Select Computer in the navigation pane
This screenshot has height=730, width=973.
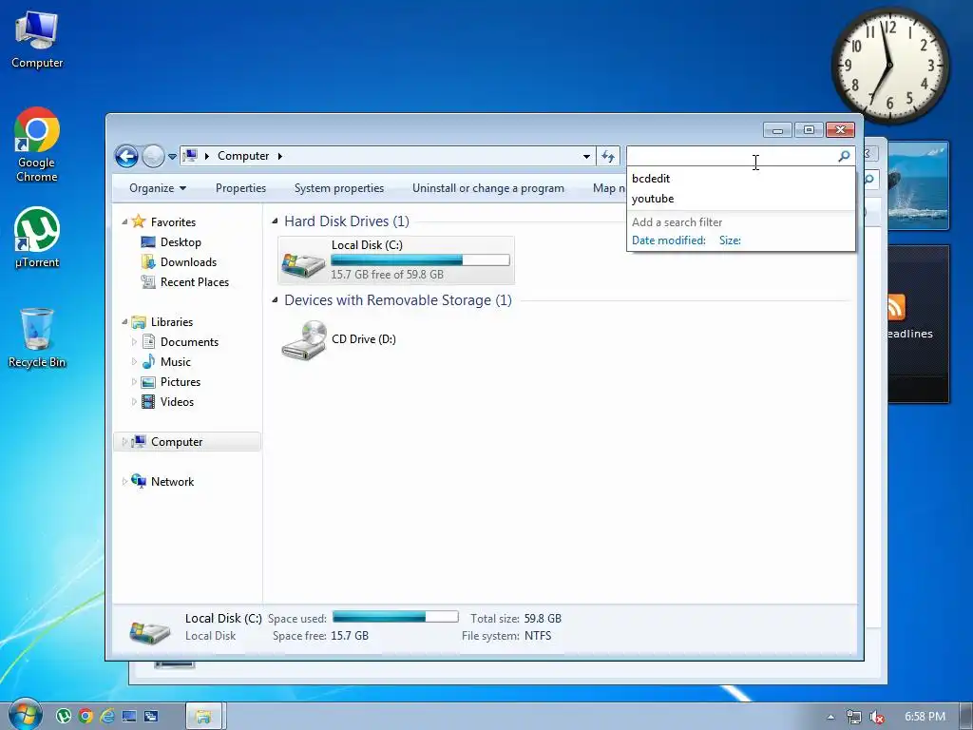tap(177, 442)
